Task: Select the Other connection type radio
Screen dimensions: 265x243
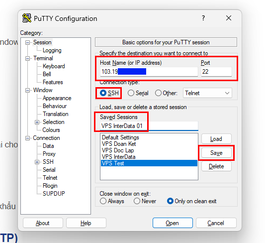Action: (159, 93)
